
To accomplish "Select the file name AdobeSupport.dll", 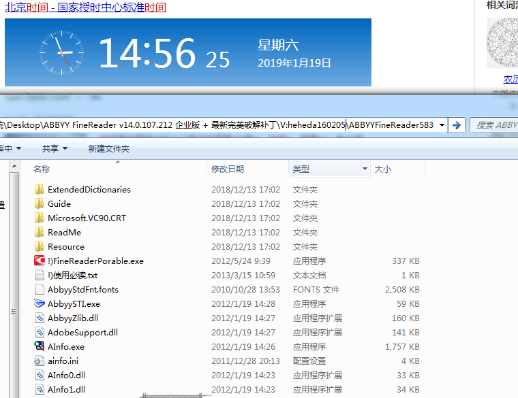I will click(82, 333).
